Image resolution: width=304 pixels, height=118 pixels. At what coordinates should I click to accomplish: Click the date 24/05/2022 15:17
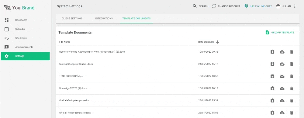(x=208, y=64)
